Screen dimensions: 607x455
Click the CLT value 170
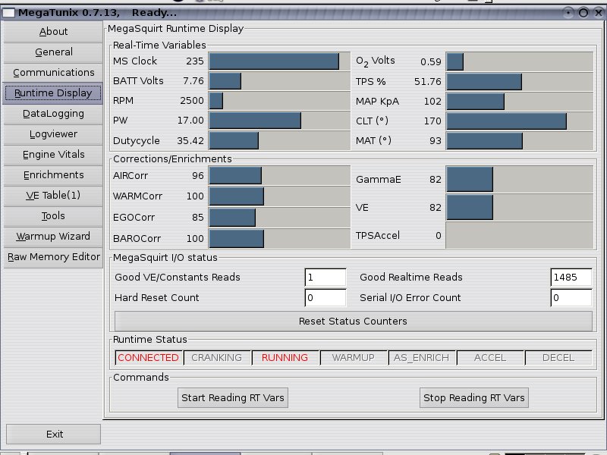tap(432, 121)
